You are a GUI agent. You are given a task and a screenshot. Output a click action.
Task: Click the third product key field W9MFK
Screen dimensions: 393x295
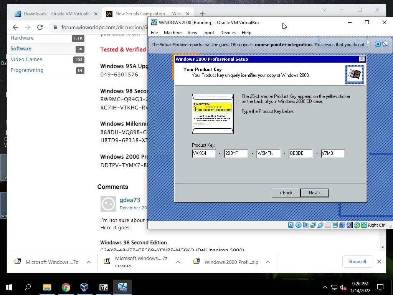tap(268, 154)
